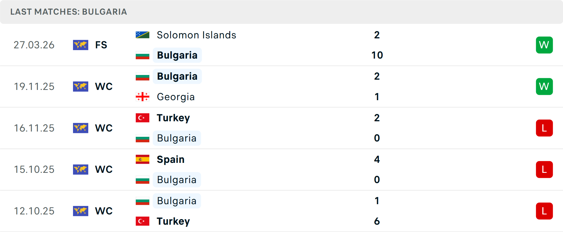Click Turkey's score of 6

[x=377, y=221]
